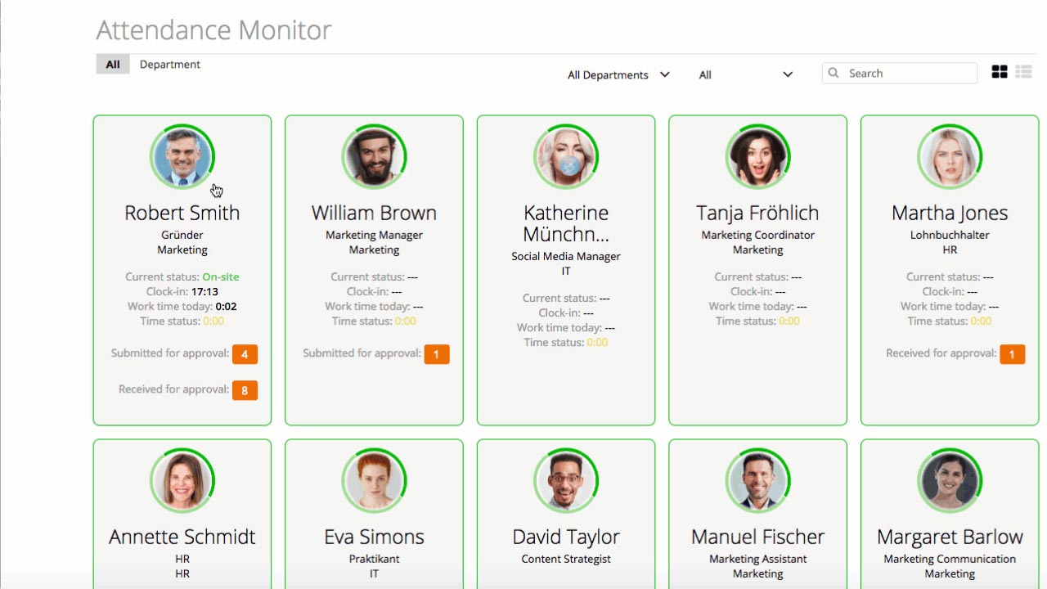Click the name Annette Schmidt
Viewport: 1047px width, 589px height.
coord(182,537)
